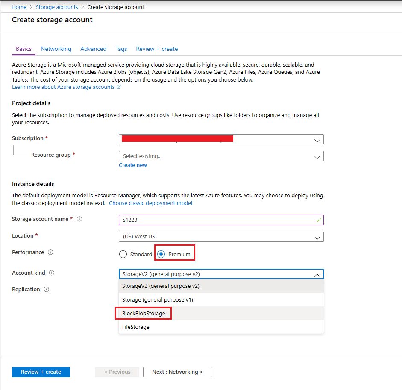Open the Subscription dropdown
The image size is (402, 390).
pos(221,140)
